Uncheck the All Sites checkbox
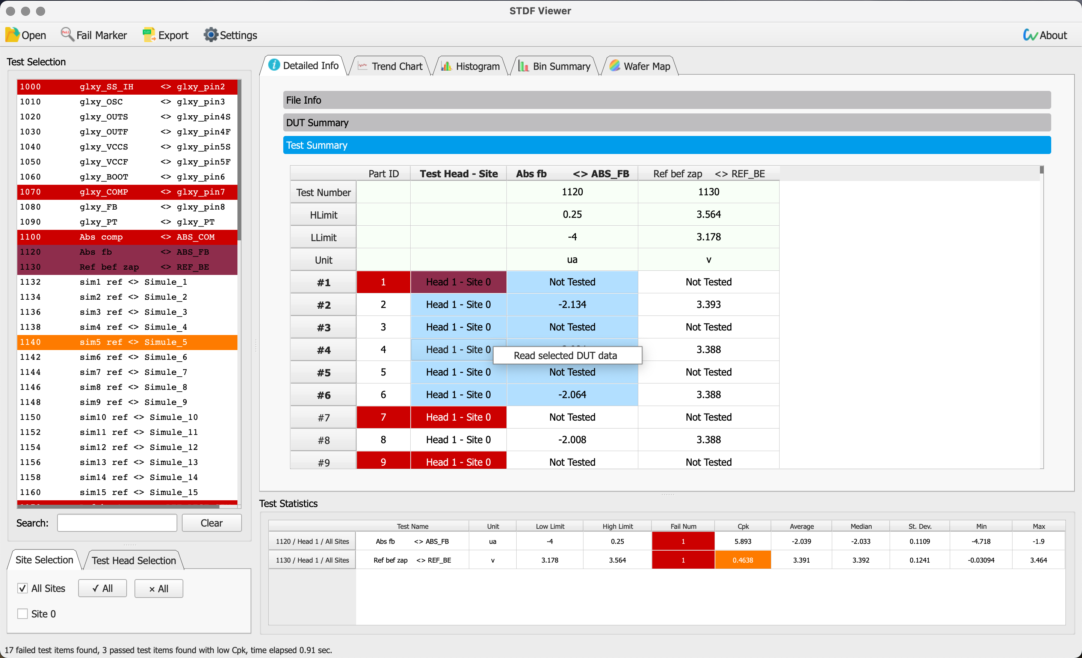 [x=23, y=588]
